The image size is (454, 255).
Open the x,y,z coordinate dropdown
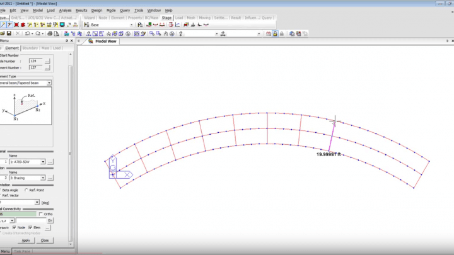tap(12, 220)
